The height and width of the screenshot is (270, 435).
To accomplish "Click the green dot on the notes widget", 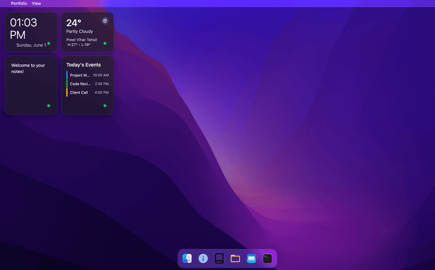I will coord(48,106).
